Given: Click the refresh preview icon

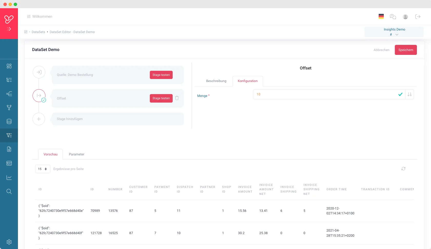Looking at the screenshot, I should click(403, 169).
